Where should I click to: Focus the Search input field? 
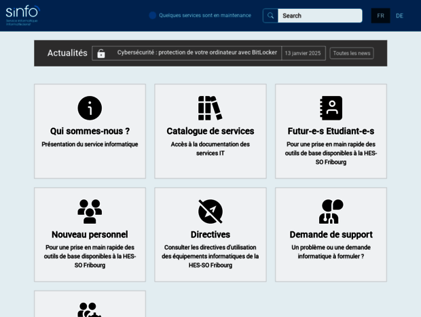(x=320, y=16)
